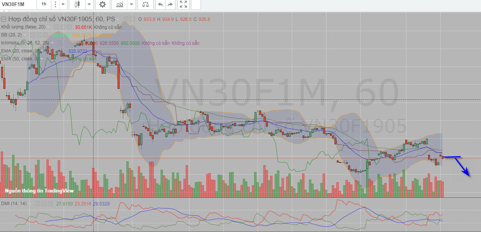Redo the last chart action
The height and width of the screenshot is (232, 481).
coord(170,5)
